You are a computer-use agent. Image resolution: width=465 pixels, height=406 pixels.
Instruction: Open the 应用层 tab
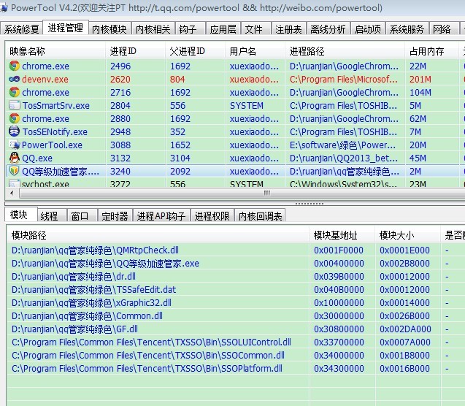coord(223,28)
